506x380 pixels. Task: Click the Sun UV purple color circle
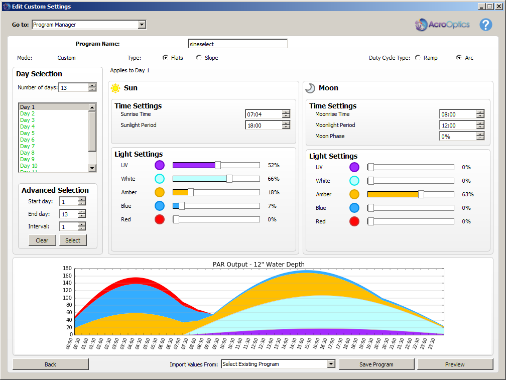pyautogui.click(x=160, y=165)
